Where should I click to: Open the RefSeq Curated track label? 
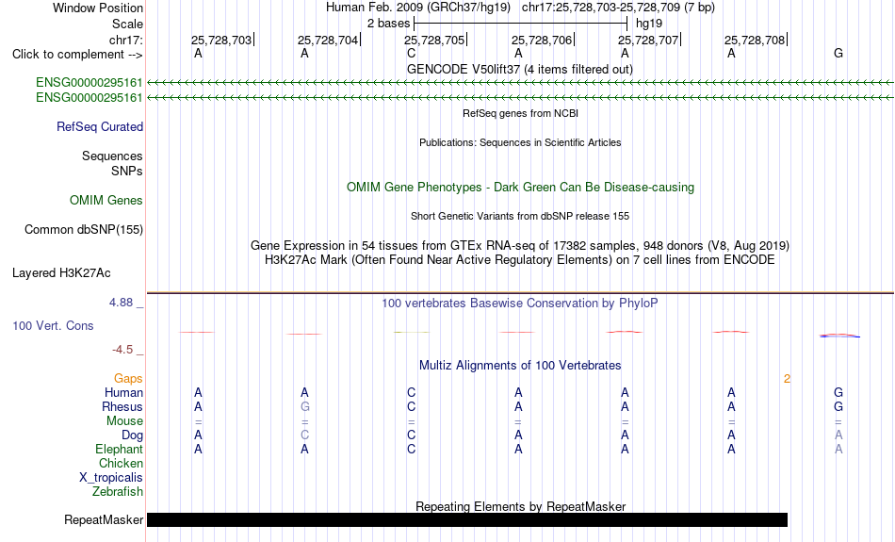click(x=100, y=127)
